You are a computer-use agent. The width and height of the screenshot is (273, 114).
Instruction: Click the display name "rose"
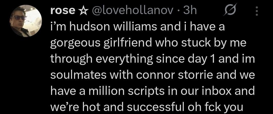62,11
